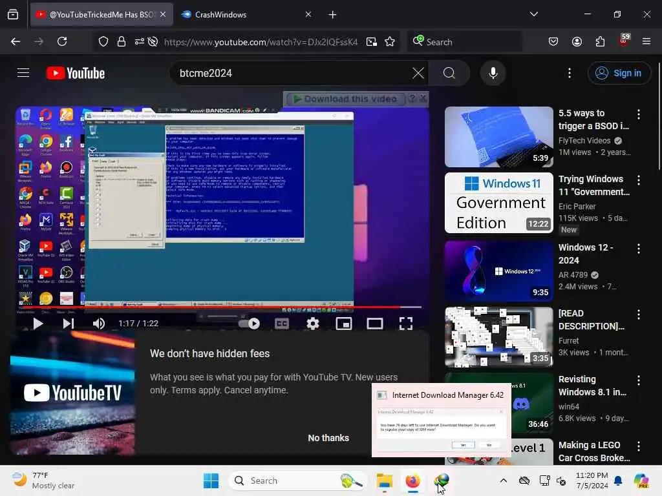The width and height of the screenshot is (662, 496).
Task: Click the YouTube search magnifier button
Action: coord(449,73)
